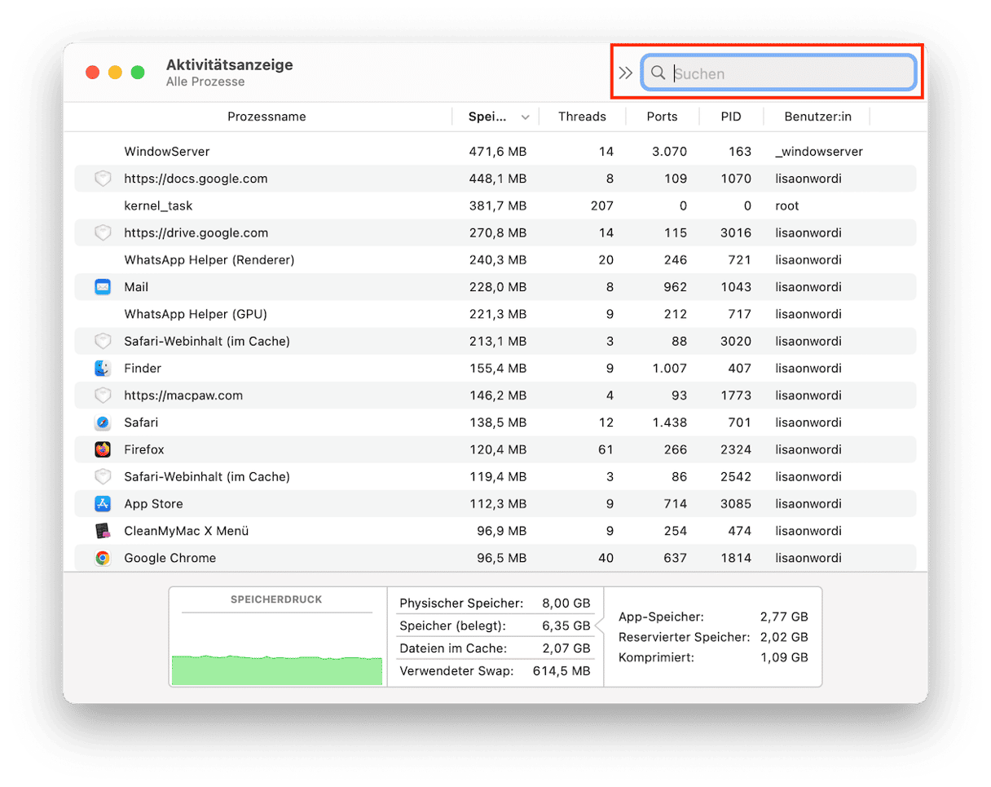This screenshot has width=991, height=787.
Task: Select WhatsApp Helper (Renderer) row
Action: click(x=495, y=260)
